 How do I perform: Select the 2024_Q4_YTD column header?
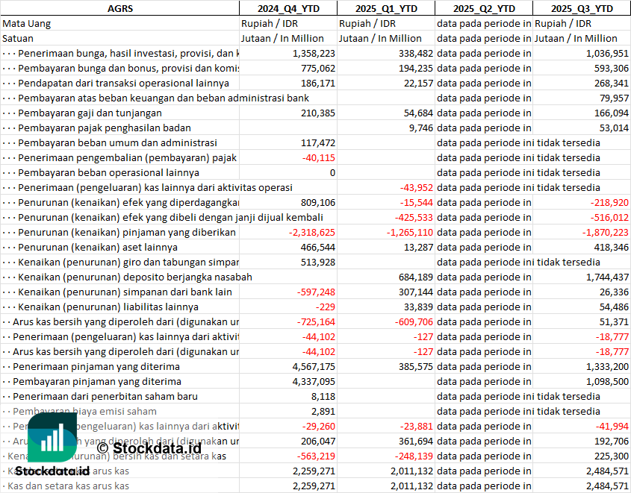(x=287, y=8)
